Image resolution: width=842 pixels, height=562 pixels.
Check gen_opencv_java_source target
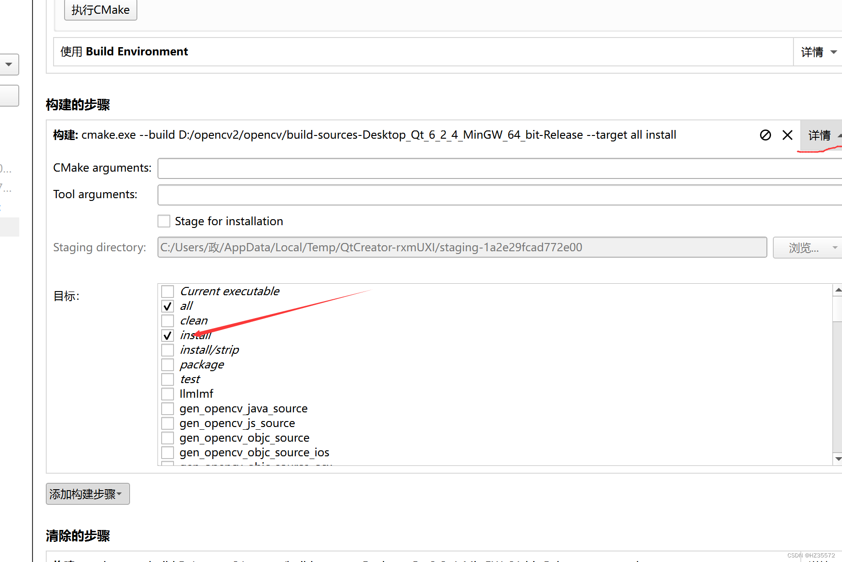click(168, 408)
